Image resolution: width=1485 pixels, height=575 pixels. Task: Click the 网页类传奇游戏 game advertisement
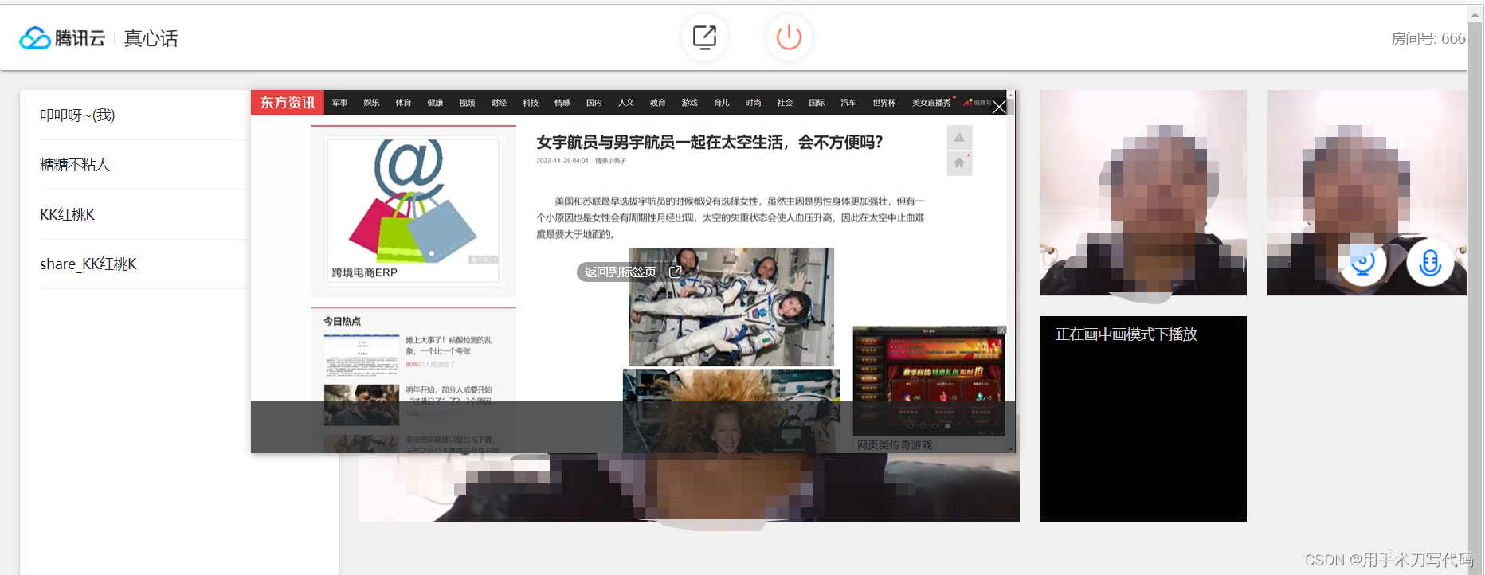pos(929,382)
